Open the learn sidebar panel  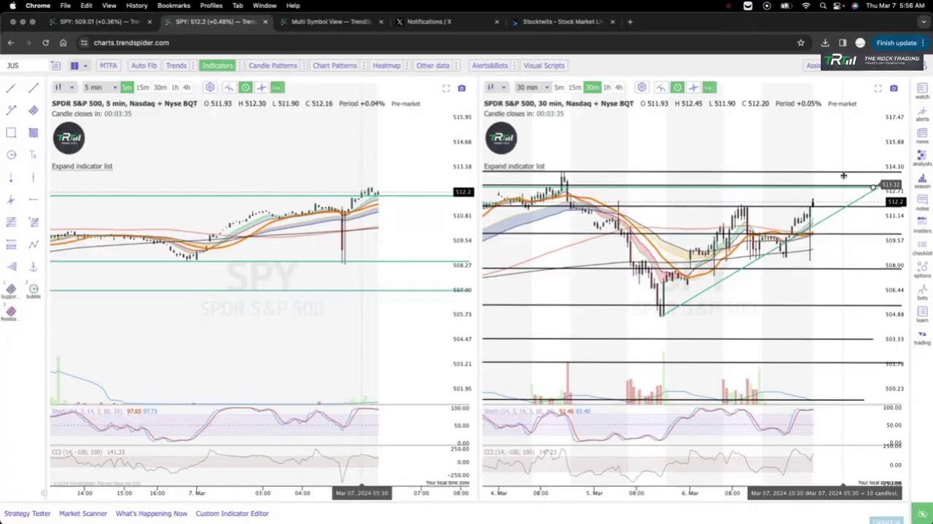pyautogui.click(x=922, y=314)
